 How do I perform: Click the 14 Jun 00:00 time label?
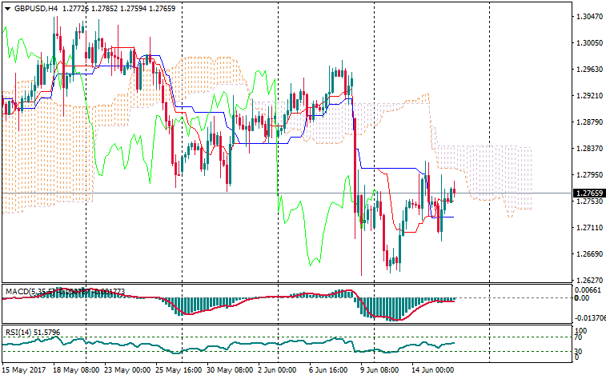point(432,370)
